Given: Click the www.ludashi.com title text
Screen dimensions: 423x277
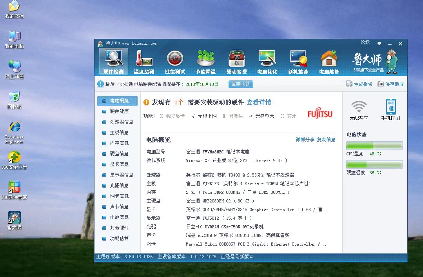Looking at the screenshot, I should (140, 44).
